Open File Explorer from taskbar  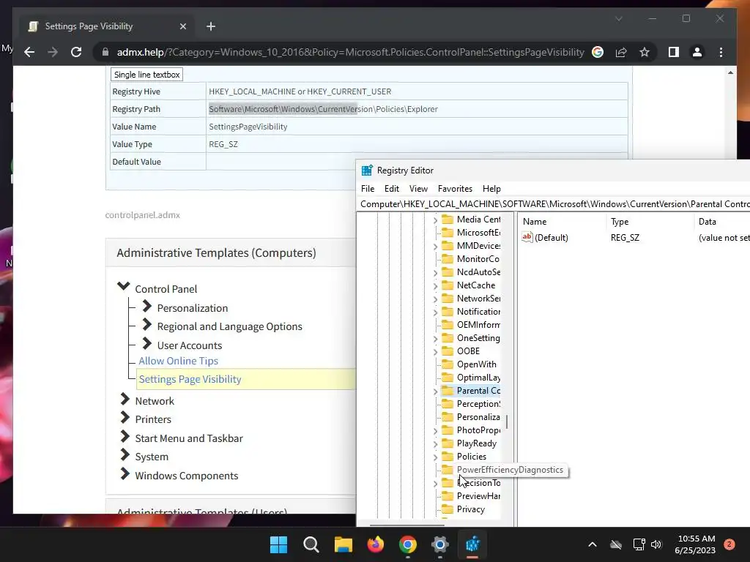coord(343,544)
